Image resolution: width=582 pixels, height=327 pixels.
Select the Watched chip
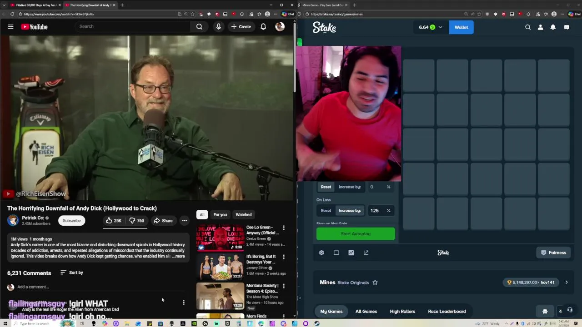(243, 215)
